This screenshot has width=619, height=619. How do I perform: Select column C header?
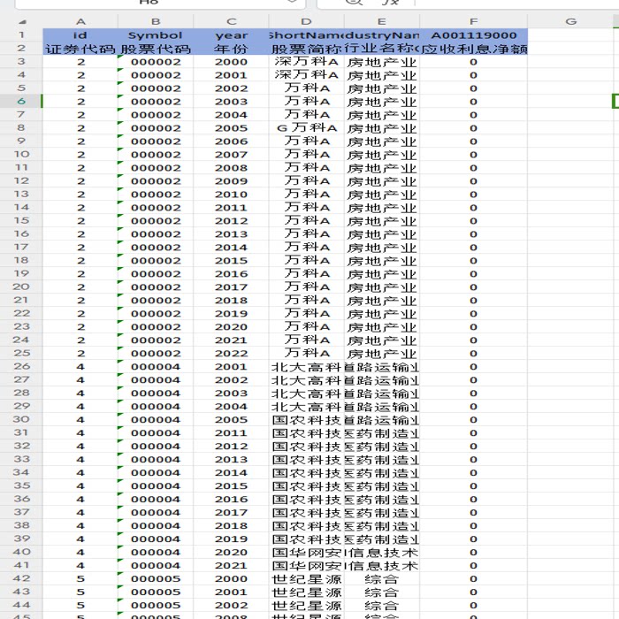(x=232, y=22)
